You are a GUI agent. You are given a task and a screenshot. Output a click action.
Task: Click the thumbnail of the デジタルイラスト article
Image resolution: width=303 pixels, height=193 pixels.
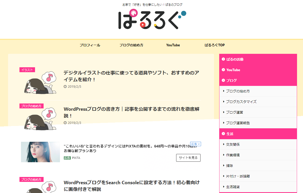[x=40, y=83]
